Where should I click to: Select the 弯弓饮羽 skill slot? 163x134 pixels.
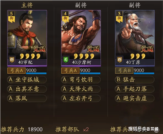pyautogui.click(x=81, y=80)
